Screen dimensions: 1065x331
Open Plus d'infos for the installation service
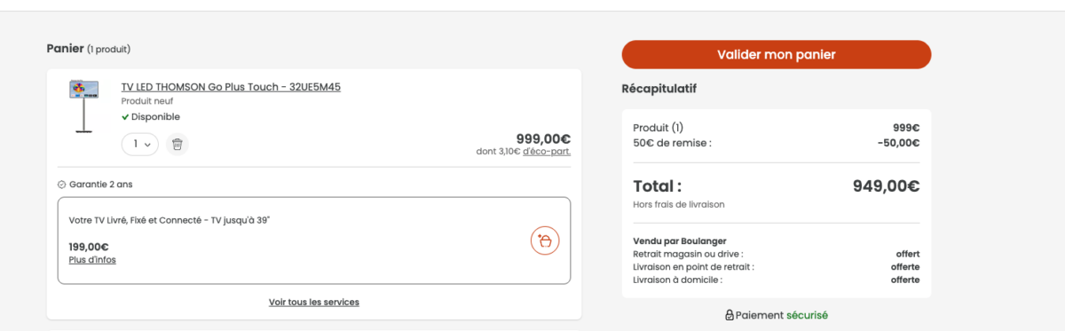[x=92, y=260]
